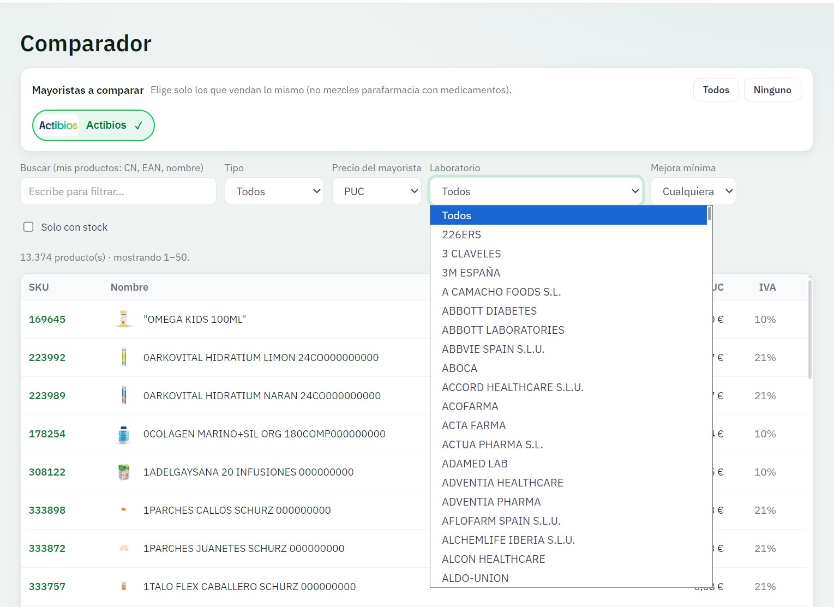Click the Actibios logo in the chip

tap(58, 125)
